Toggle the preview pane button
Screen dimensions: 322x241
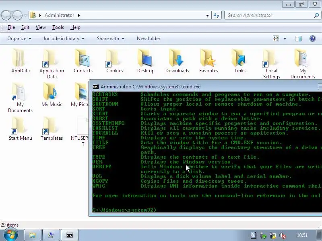[298, 39]
